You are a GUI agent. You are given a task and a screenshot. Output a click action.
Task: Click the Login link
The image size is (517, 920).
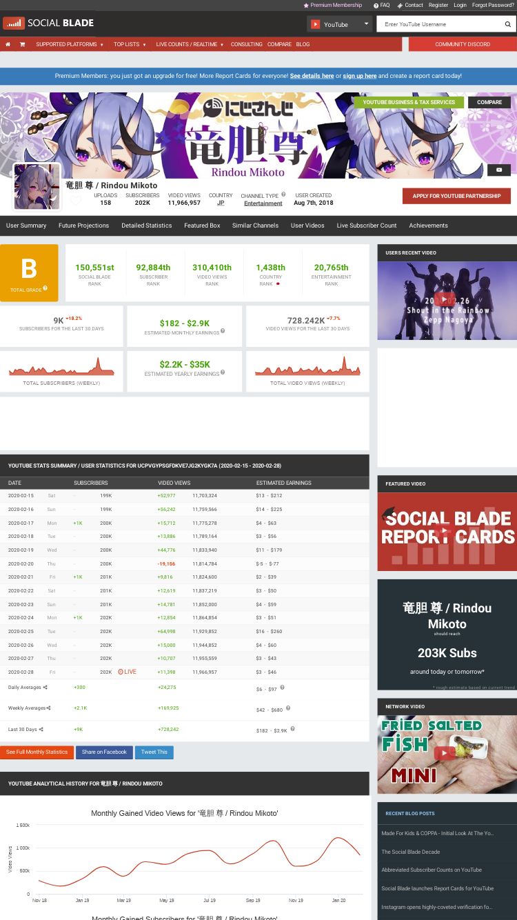click(460, 5)
